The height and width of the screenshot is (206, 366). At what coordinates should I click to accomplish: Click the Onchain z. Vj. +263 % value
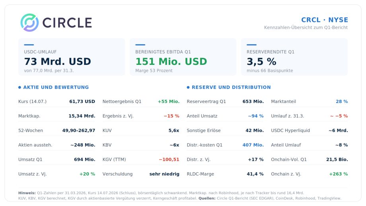coord(339,174)
